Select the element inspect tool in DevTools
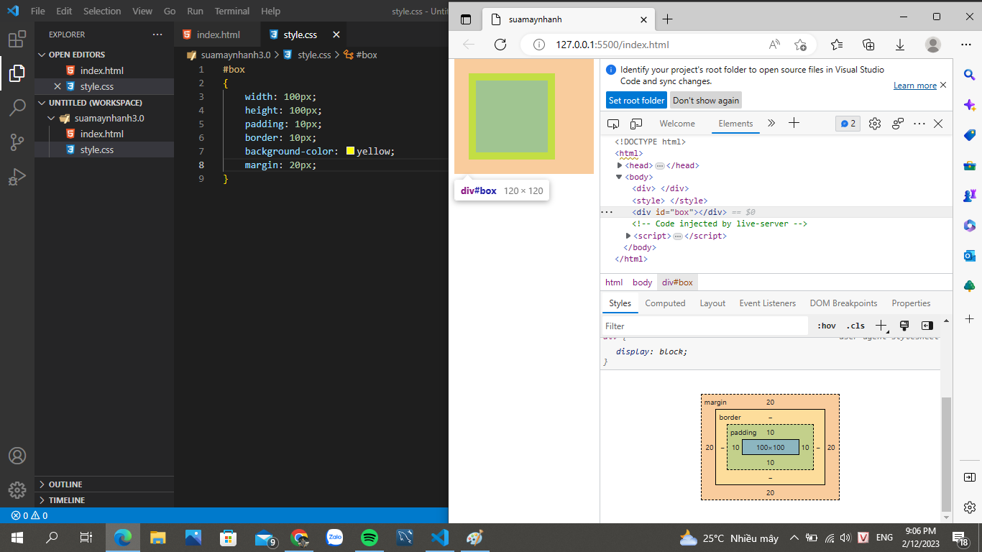 [613, 124]
